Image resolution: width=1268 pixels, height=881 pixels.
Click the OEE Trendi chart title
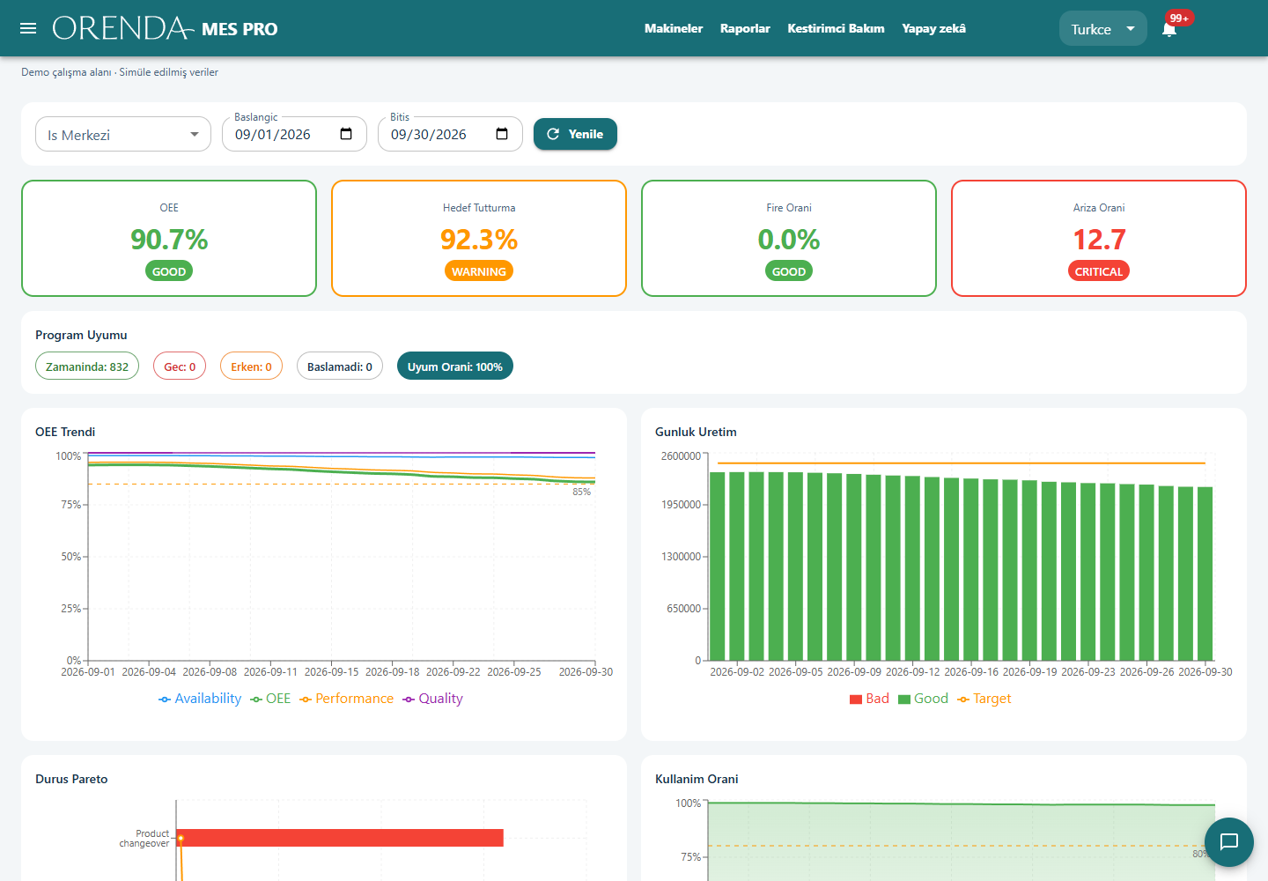(65, 432)
